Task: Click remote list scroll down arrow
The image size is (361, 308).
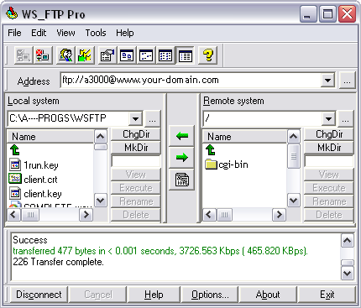Action: point(293,201)
